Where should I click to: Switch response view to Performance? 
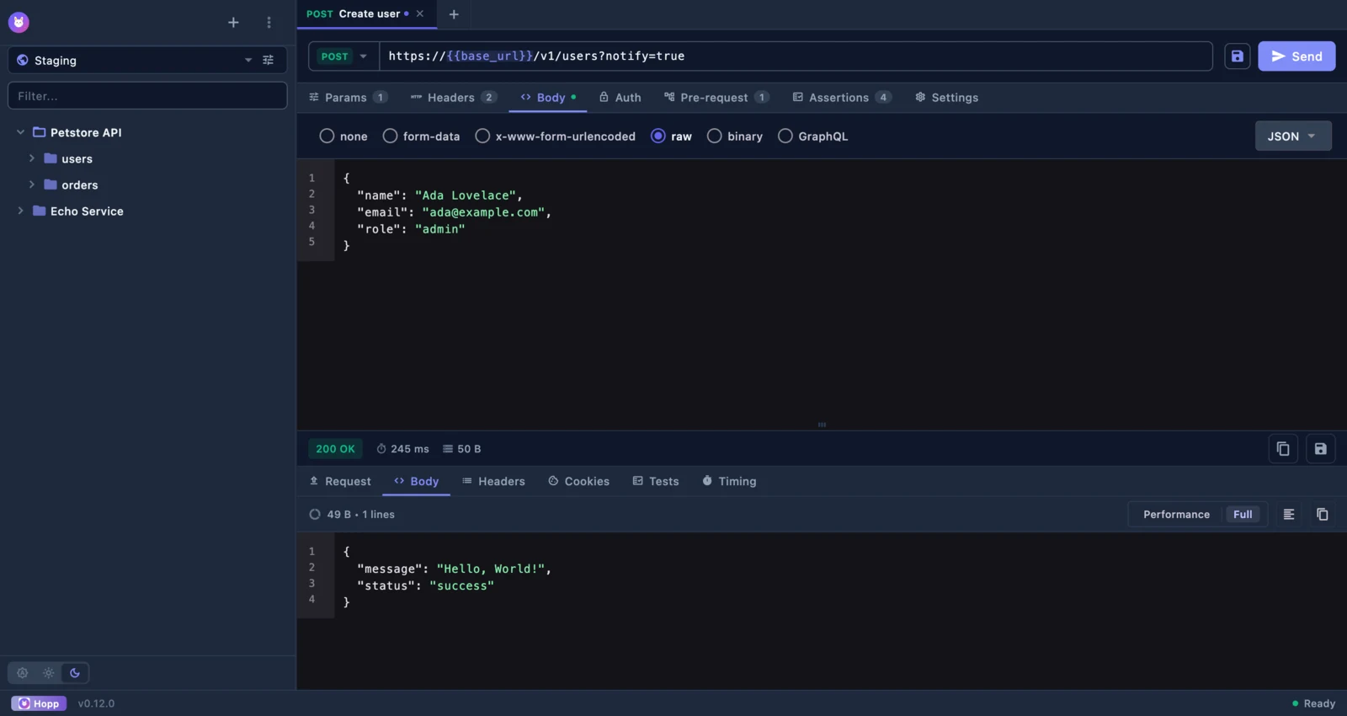1176,514
